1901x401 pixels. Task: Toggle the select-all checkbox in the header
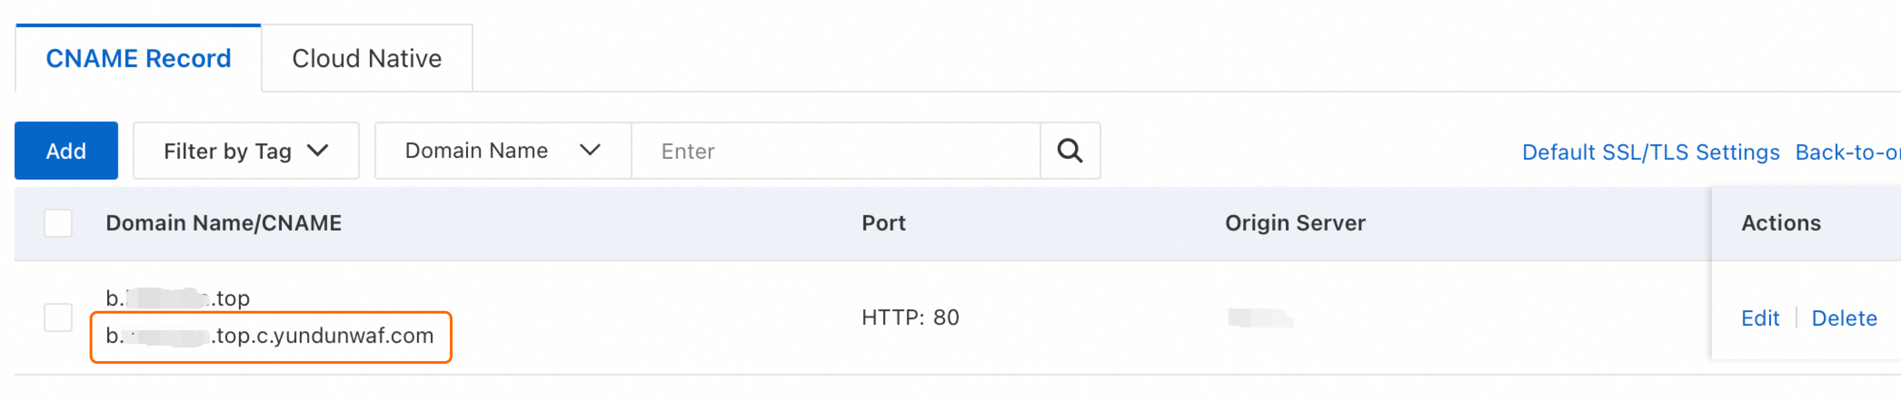pyautogui.click(x=58, y=222)
